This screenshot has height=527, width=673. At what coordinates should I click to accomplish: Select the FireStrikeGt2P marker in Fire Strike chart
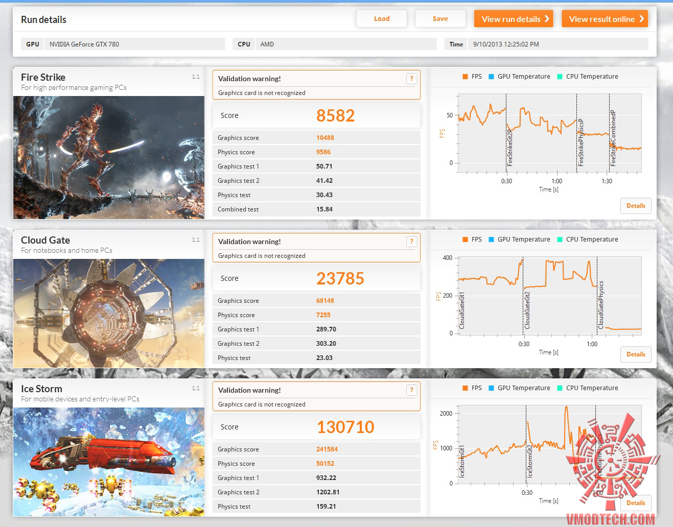coord(509,148)
